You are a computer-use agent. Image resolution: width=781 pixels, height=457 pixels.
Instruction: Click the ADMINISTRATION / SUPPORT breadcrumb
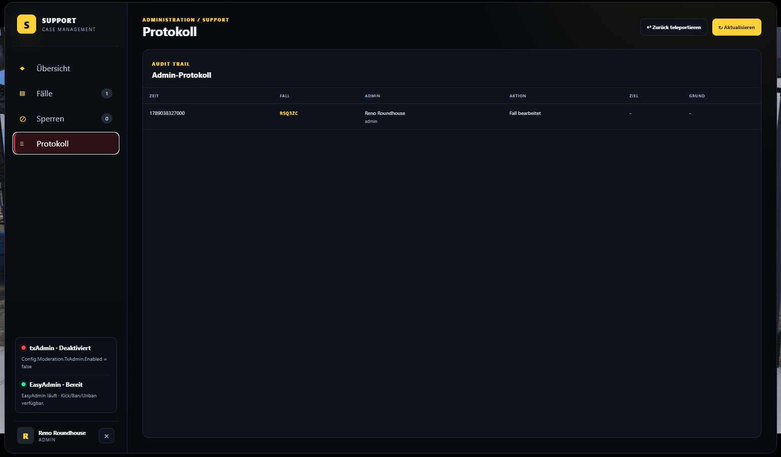pyautogui.click(x=186, y=20)
